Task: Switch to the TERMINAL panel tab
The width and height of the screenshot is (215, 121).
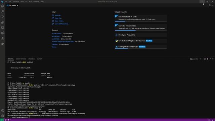Action: tap(11, 59)
